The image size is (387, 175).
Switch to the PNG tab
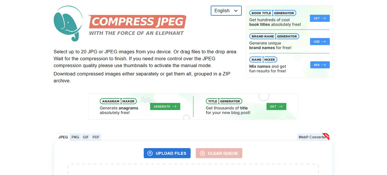coord(75,137)
